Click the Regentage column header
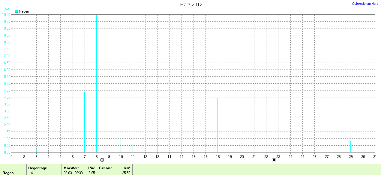This screenshot has width=381, height=175. (x=37, y=168)
